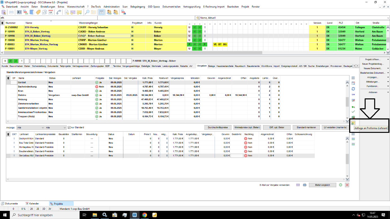This screenshot has width=390, height=219.
Task: Click the green arrow up icon beside table
Action: [x=353, y=107]
